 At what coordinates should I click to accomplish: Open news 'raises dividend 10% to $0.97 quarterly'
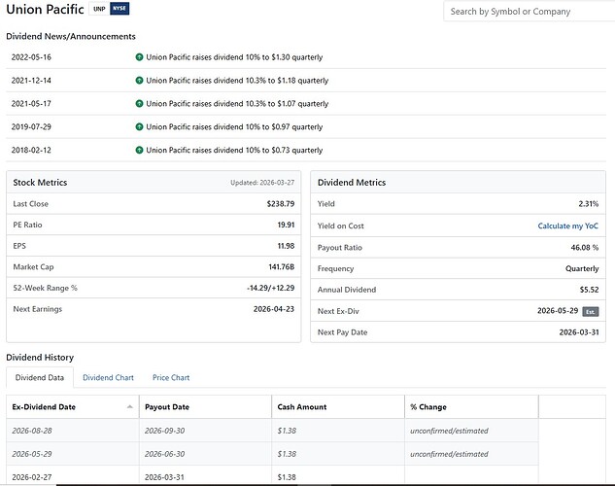[234, 126]
